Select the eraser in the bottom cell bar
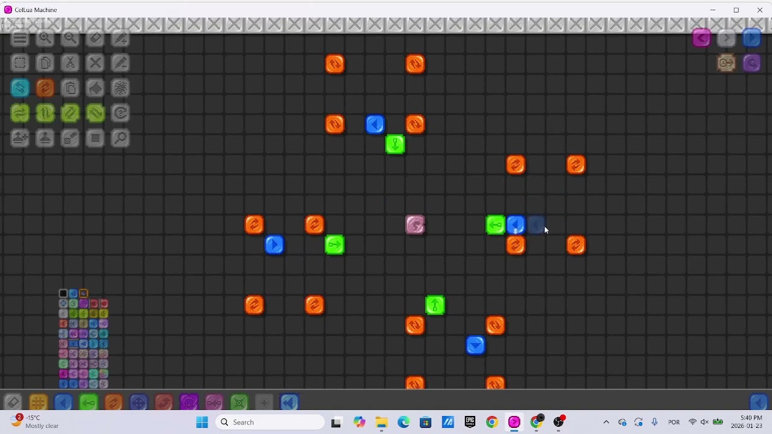 click(x=13, y=402)
